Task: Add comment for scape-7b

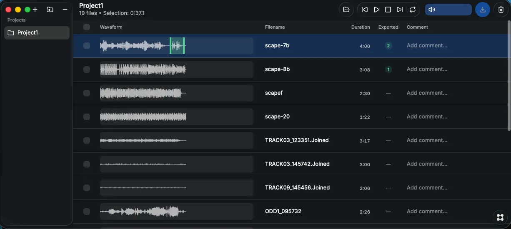Action: coord(427,46)
